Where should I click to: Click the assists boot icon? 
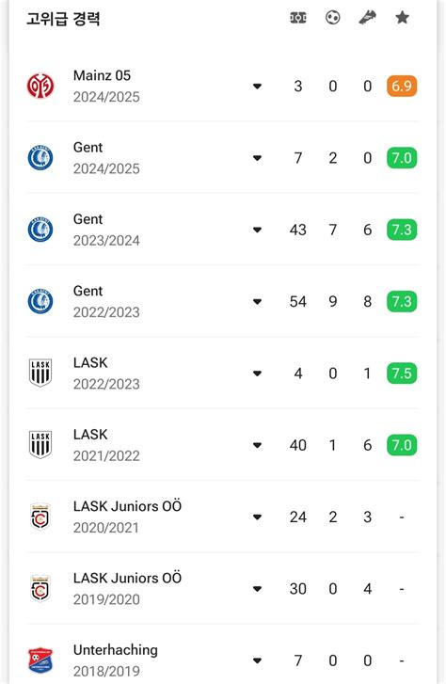(368, 18)
